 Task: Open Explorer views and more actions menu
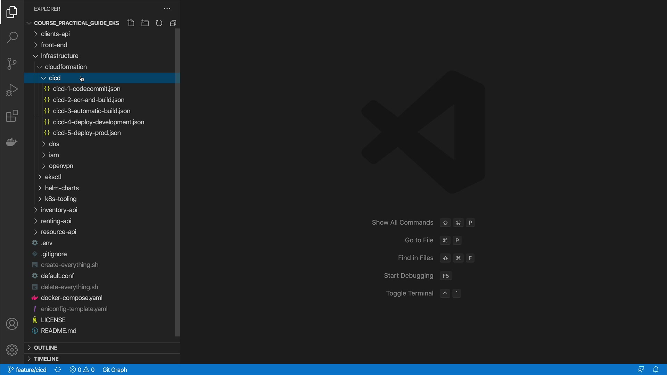pyautogui.click(x=167, y=9)
